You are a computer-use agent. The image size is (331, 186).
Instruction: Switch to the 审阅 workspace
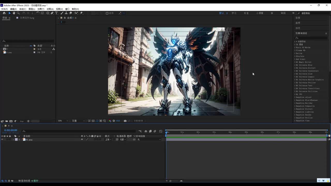283,13
